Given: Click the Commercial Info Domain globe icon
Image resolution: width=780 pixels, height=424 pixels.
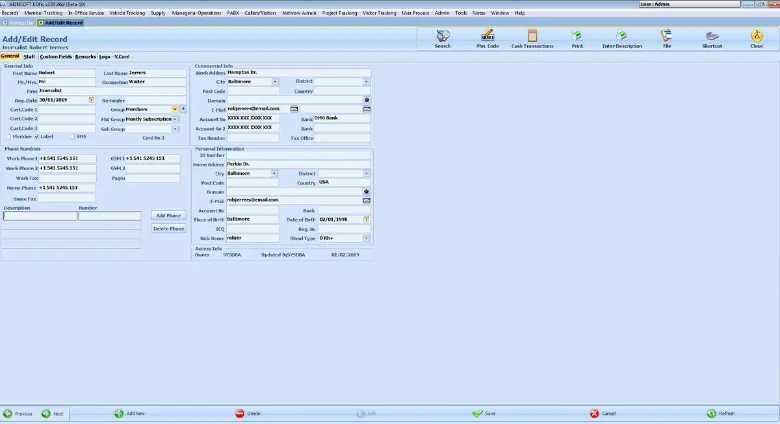Looking at the screenshot, I should [367, 100].
